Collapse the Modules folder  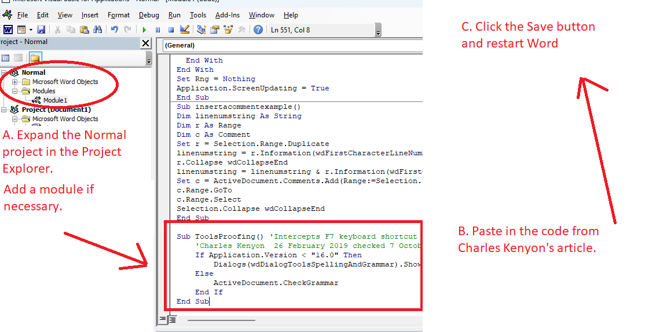point(14,91)
